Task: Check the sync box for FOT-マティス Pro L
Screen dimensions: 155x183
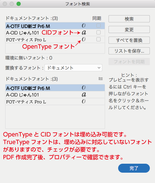Action: (99, 39)
